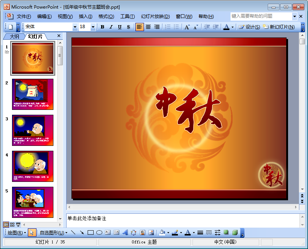Open help question box dropdown arrow
The width and height of the screenshot is (308, 249).
(x=294, y=16)
